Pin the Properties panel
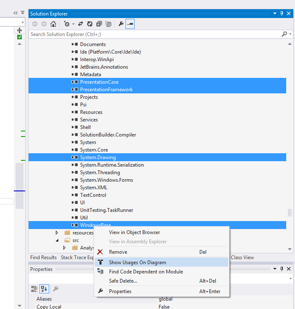 (282, 269)
